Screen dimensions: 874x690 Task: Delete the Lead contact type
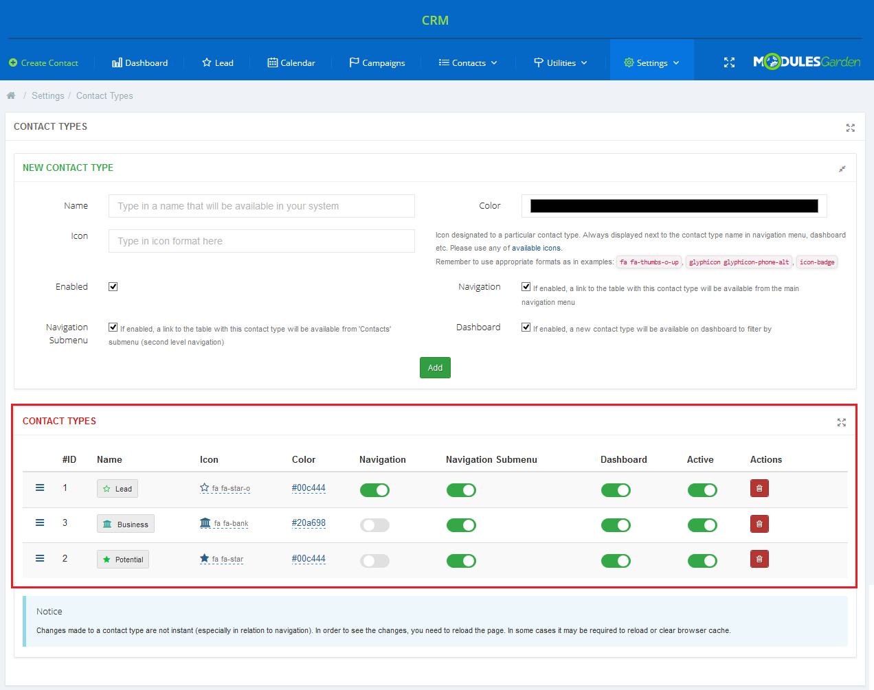[759, 488]
